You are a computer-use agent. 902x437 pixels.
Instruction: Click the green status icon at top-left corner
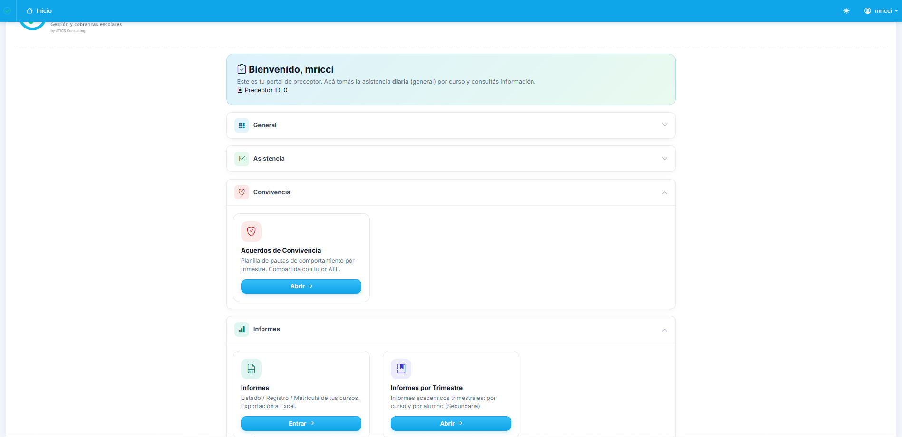7,10
